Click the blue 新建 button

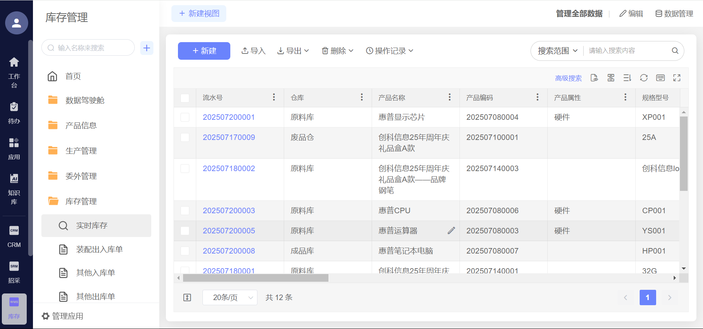pos(204,51)
